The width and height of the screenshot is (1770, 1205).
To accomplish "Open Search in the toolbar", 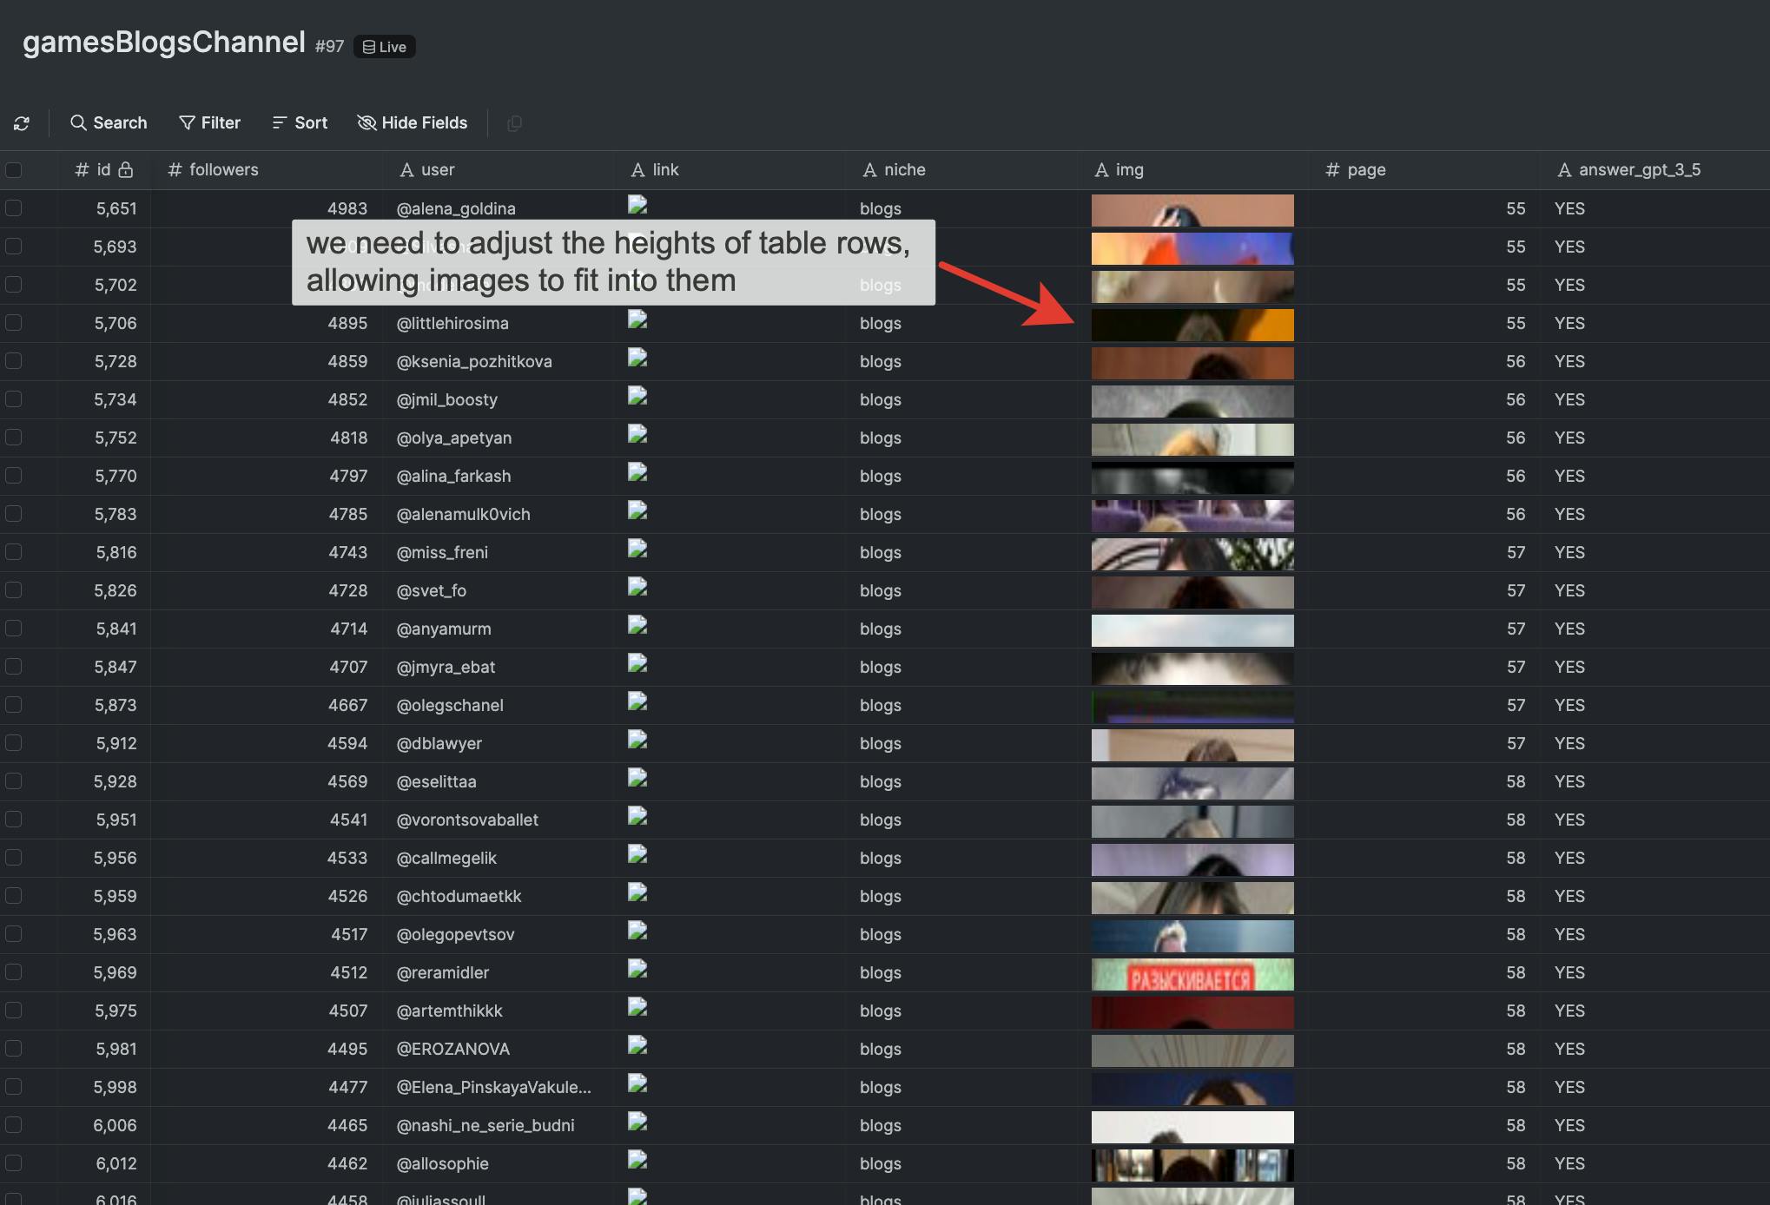I will (x=109, y=123).
